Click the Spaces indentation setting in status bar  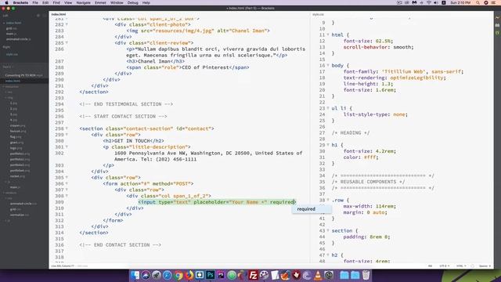pyautogui.click(x=484, y=266)
